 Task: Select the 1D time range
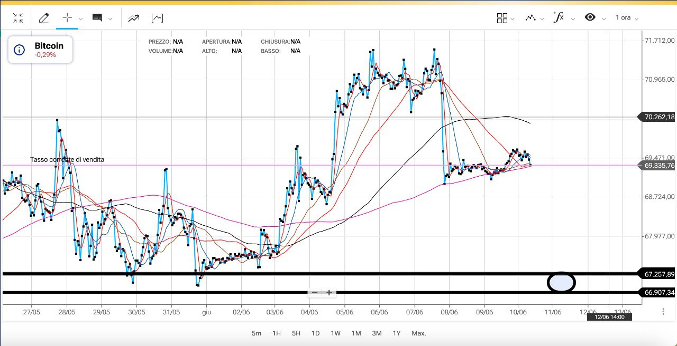[315, 333]
